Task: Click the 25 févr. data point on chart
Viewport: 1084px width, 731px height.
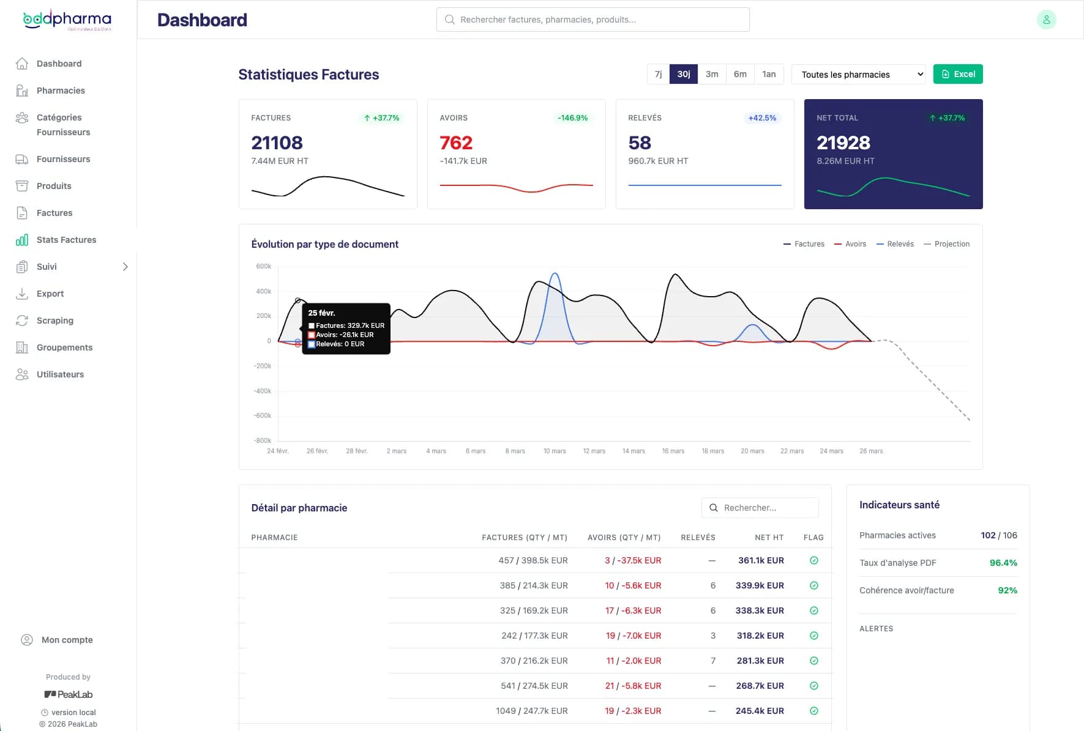Action: click(298, 300)
